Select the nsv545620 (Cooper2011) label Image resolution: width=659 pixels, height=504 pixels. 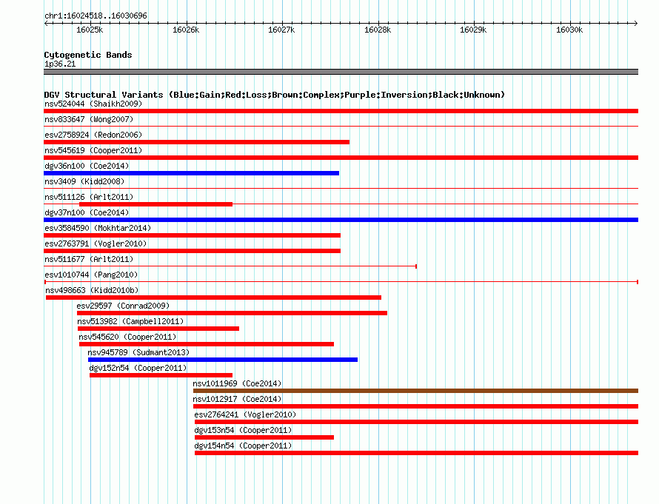[x=127, y=337]
